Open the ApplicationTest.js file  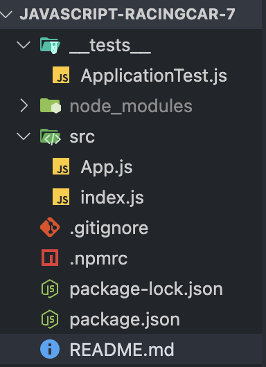pyautogui.click(x=154, y=76)
